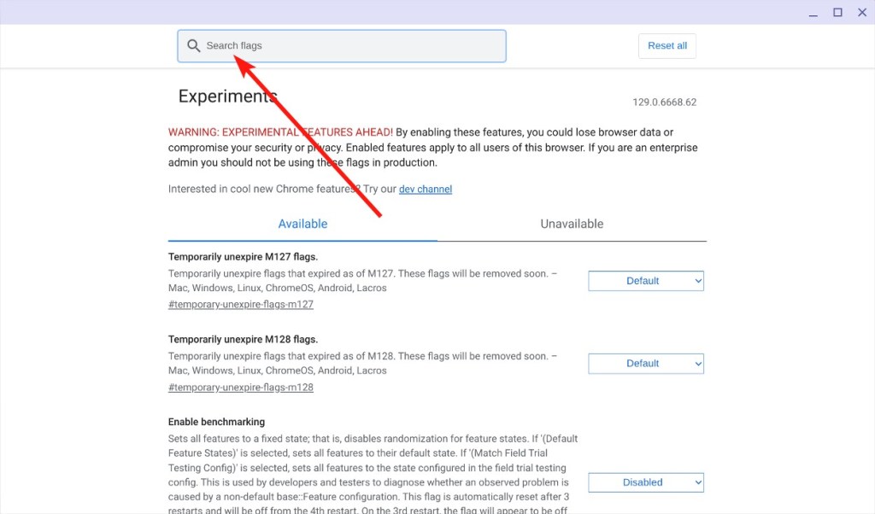Click the Reset all button

point(667,46)
